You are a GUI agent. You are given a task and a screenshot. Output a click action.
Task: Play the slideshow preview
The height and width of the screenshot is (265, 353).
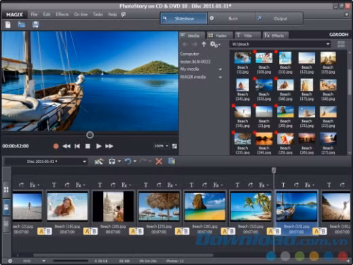point(98,146)
